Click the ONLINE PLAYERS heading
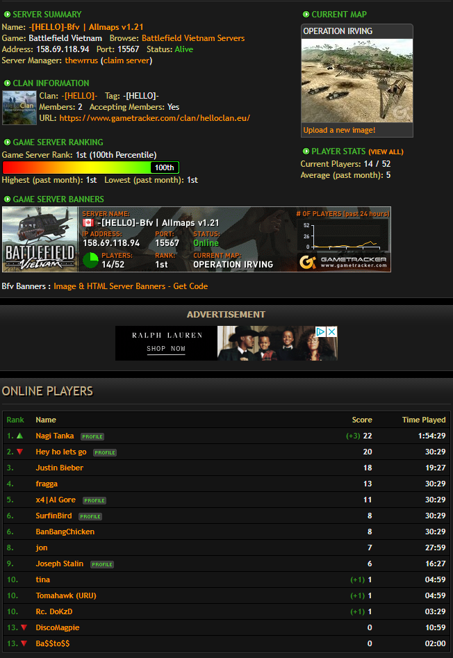453x658 pixels. 47,391
